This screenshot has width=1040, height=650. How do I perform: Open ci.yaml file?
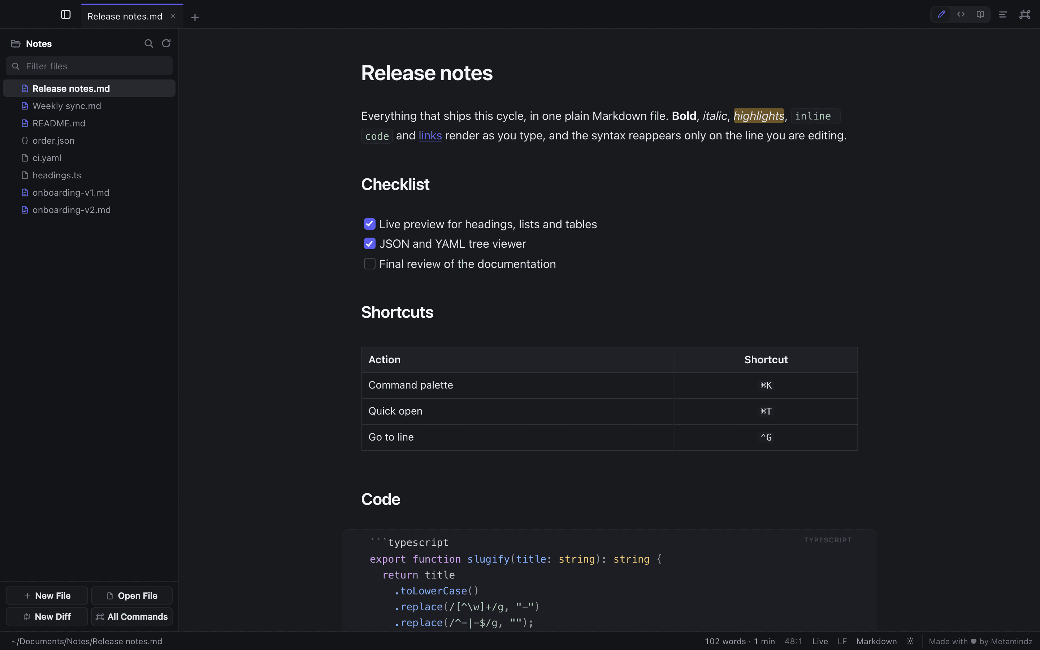tap(89, 158)
